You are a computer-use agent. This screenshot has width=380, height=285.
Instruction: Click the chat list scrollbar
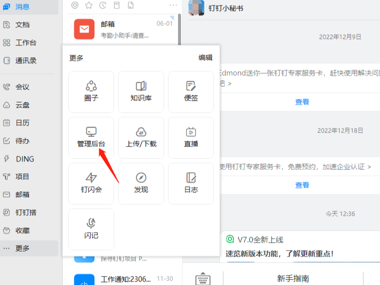[x=180, y=29]
